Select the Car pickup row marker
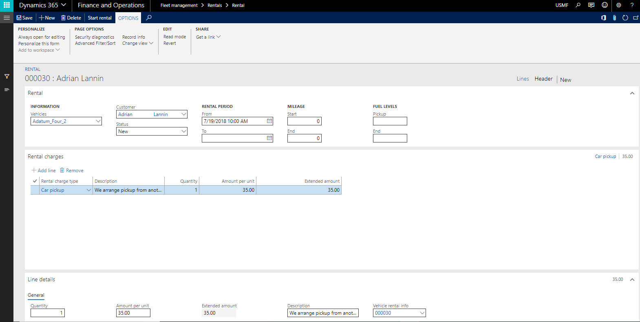The image size is (640, 322). point(35,190)
